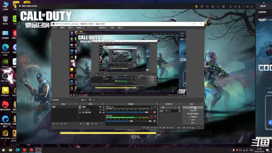The image size is (272, 153).
Task: Click the emulator back arrow icon
Action: (x=207, y=6)
